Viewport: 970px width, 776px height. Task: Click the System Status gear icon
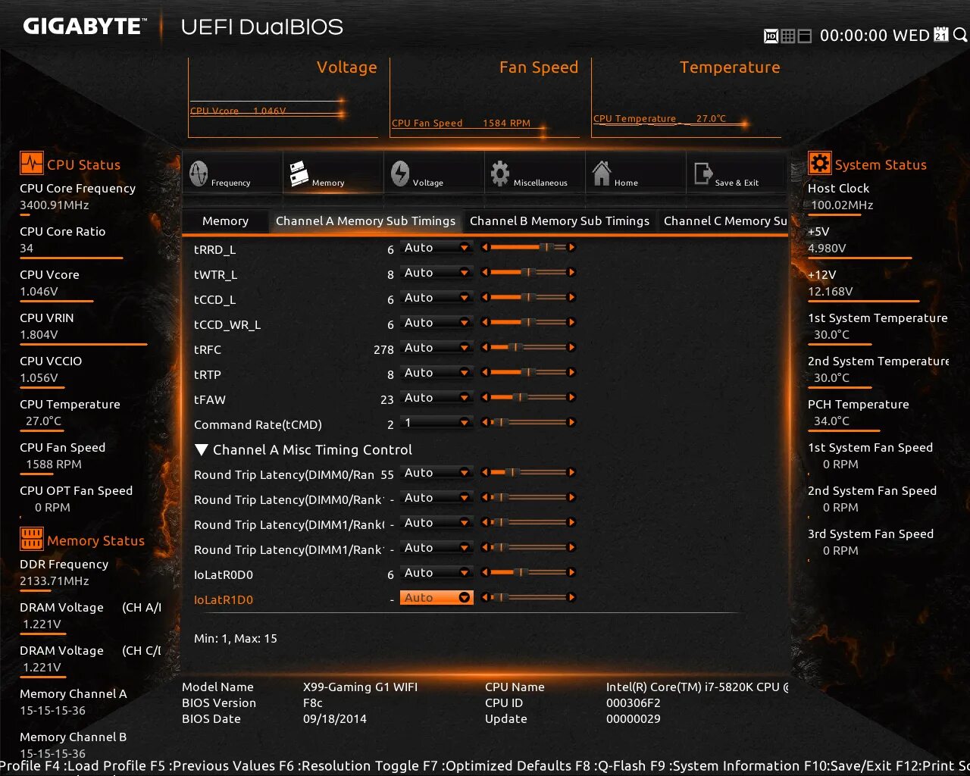pyautogui.click(x=820, y=163)
